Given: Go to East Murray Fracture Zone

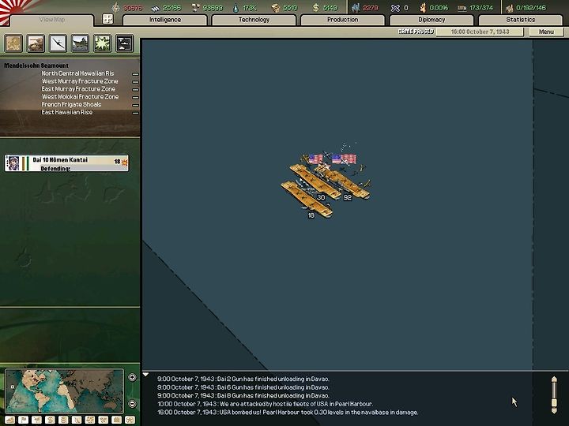Looking at the screenshot, I should pyautogui.click(x=78, y=88).
